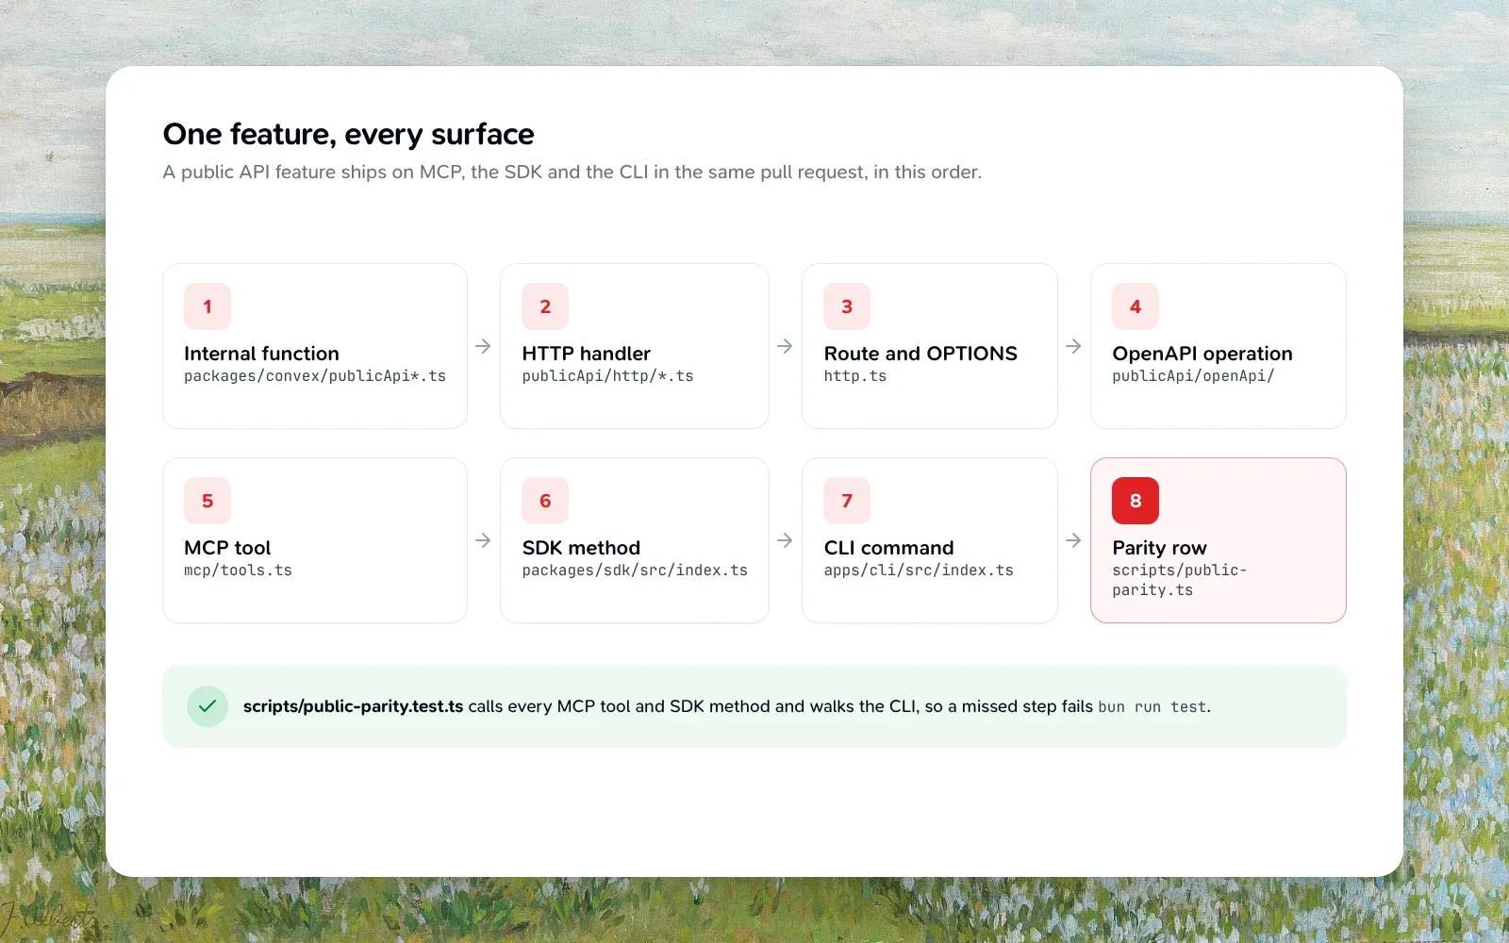
Task: Click the subtitle about public API feature ships
Action: [x=572, y=172]
